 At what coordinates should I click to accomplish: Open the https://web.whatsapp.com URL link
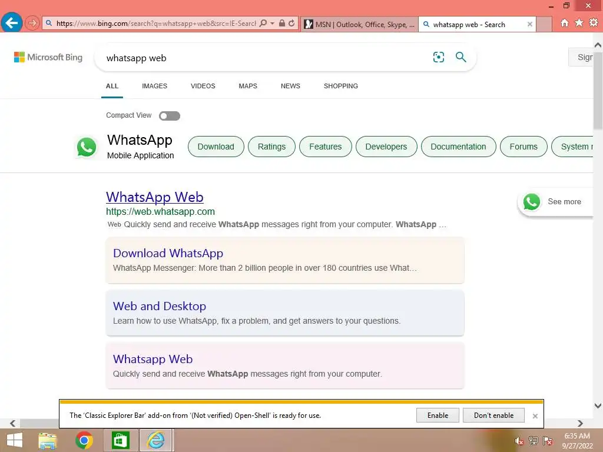coord(160,212)
